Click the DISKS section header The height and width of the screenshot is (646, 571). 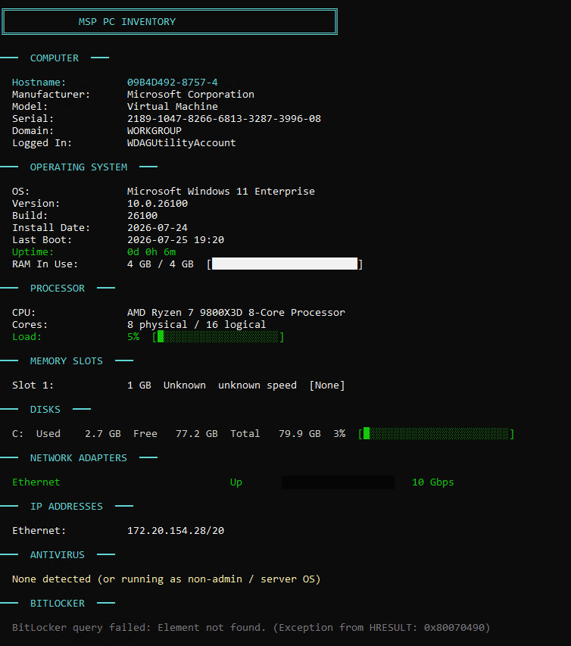[45, 410]
